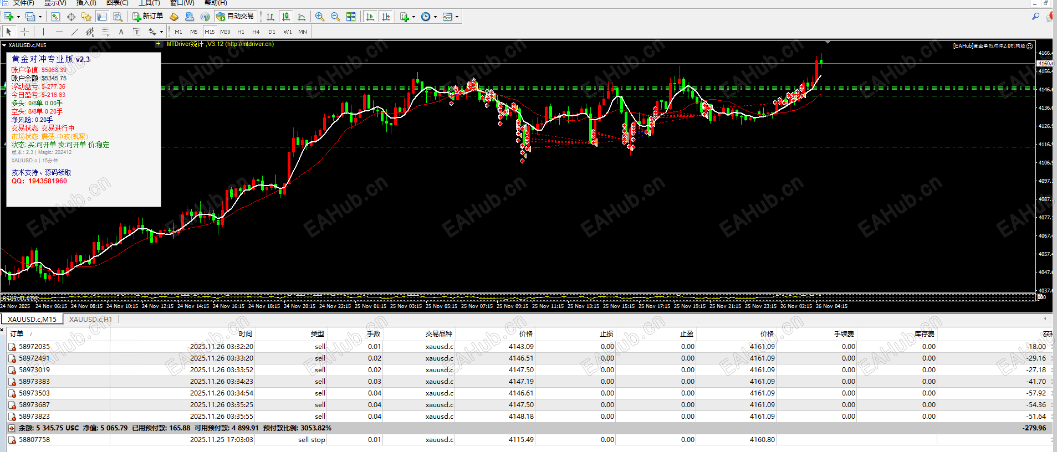Screen dimensions: 1057x452
Task: Toggle the Terminal panel icon
Action: (x=102, y=17)
